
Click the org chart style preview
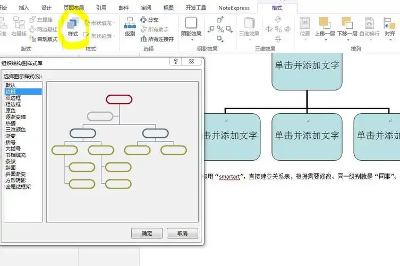coord(123,152)
